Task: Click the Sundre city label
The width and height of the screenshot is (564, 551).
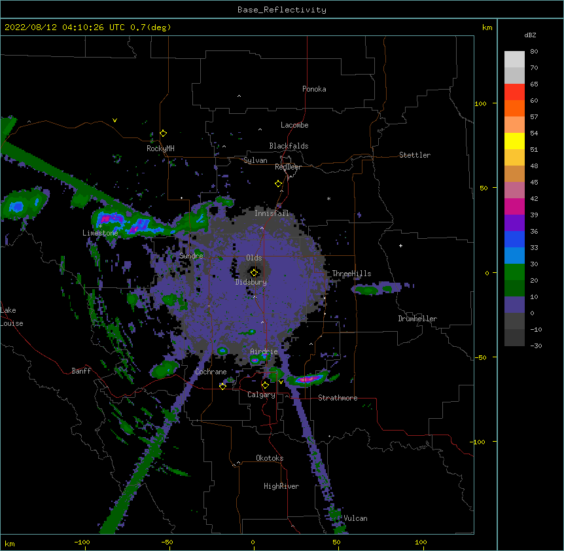Action: coord(191,256)
